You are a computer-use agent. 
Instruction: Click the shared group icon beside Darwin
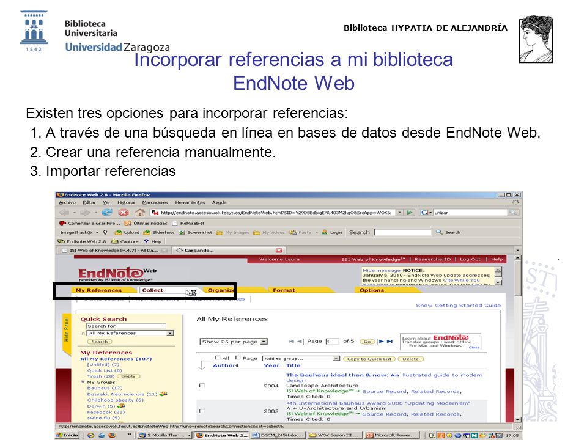(121, 406)
